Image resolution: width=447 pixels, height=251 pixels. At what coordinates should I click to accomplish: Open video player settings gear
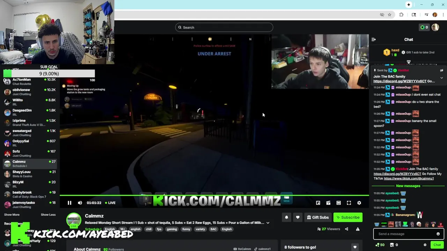359,203
